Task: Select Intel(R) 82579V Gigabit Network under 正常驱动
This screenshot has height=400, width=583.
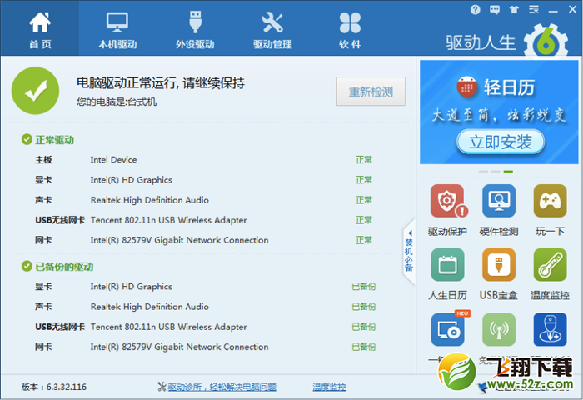Action: tap(204, 240)
